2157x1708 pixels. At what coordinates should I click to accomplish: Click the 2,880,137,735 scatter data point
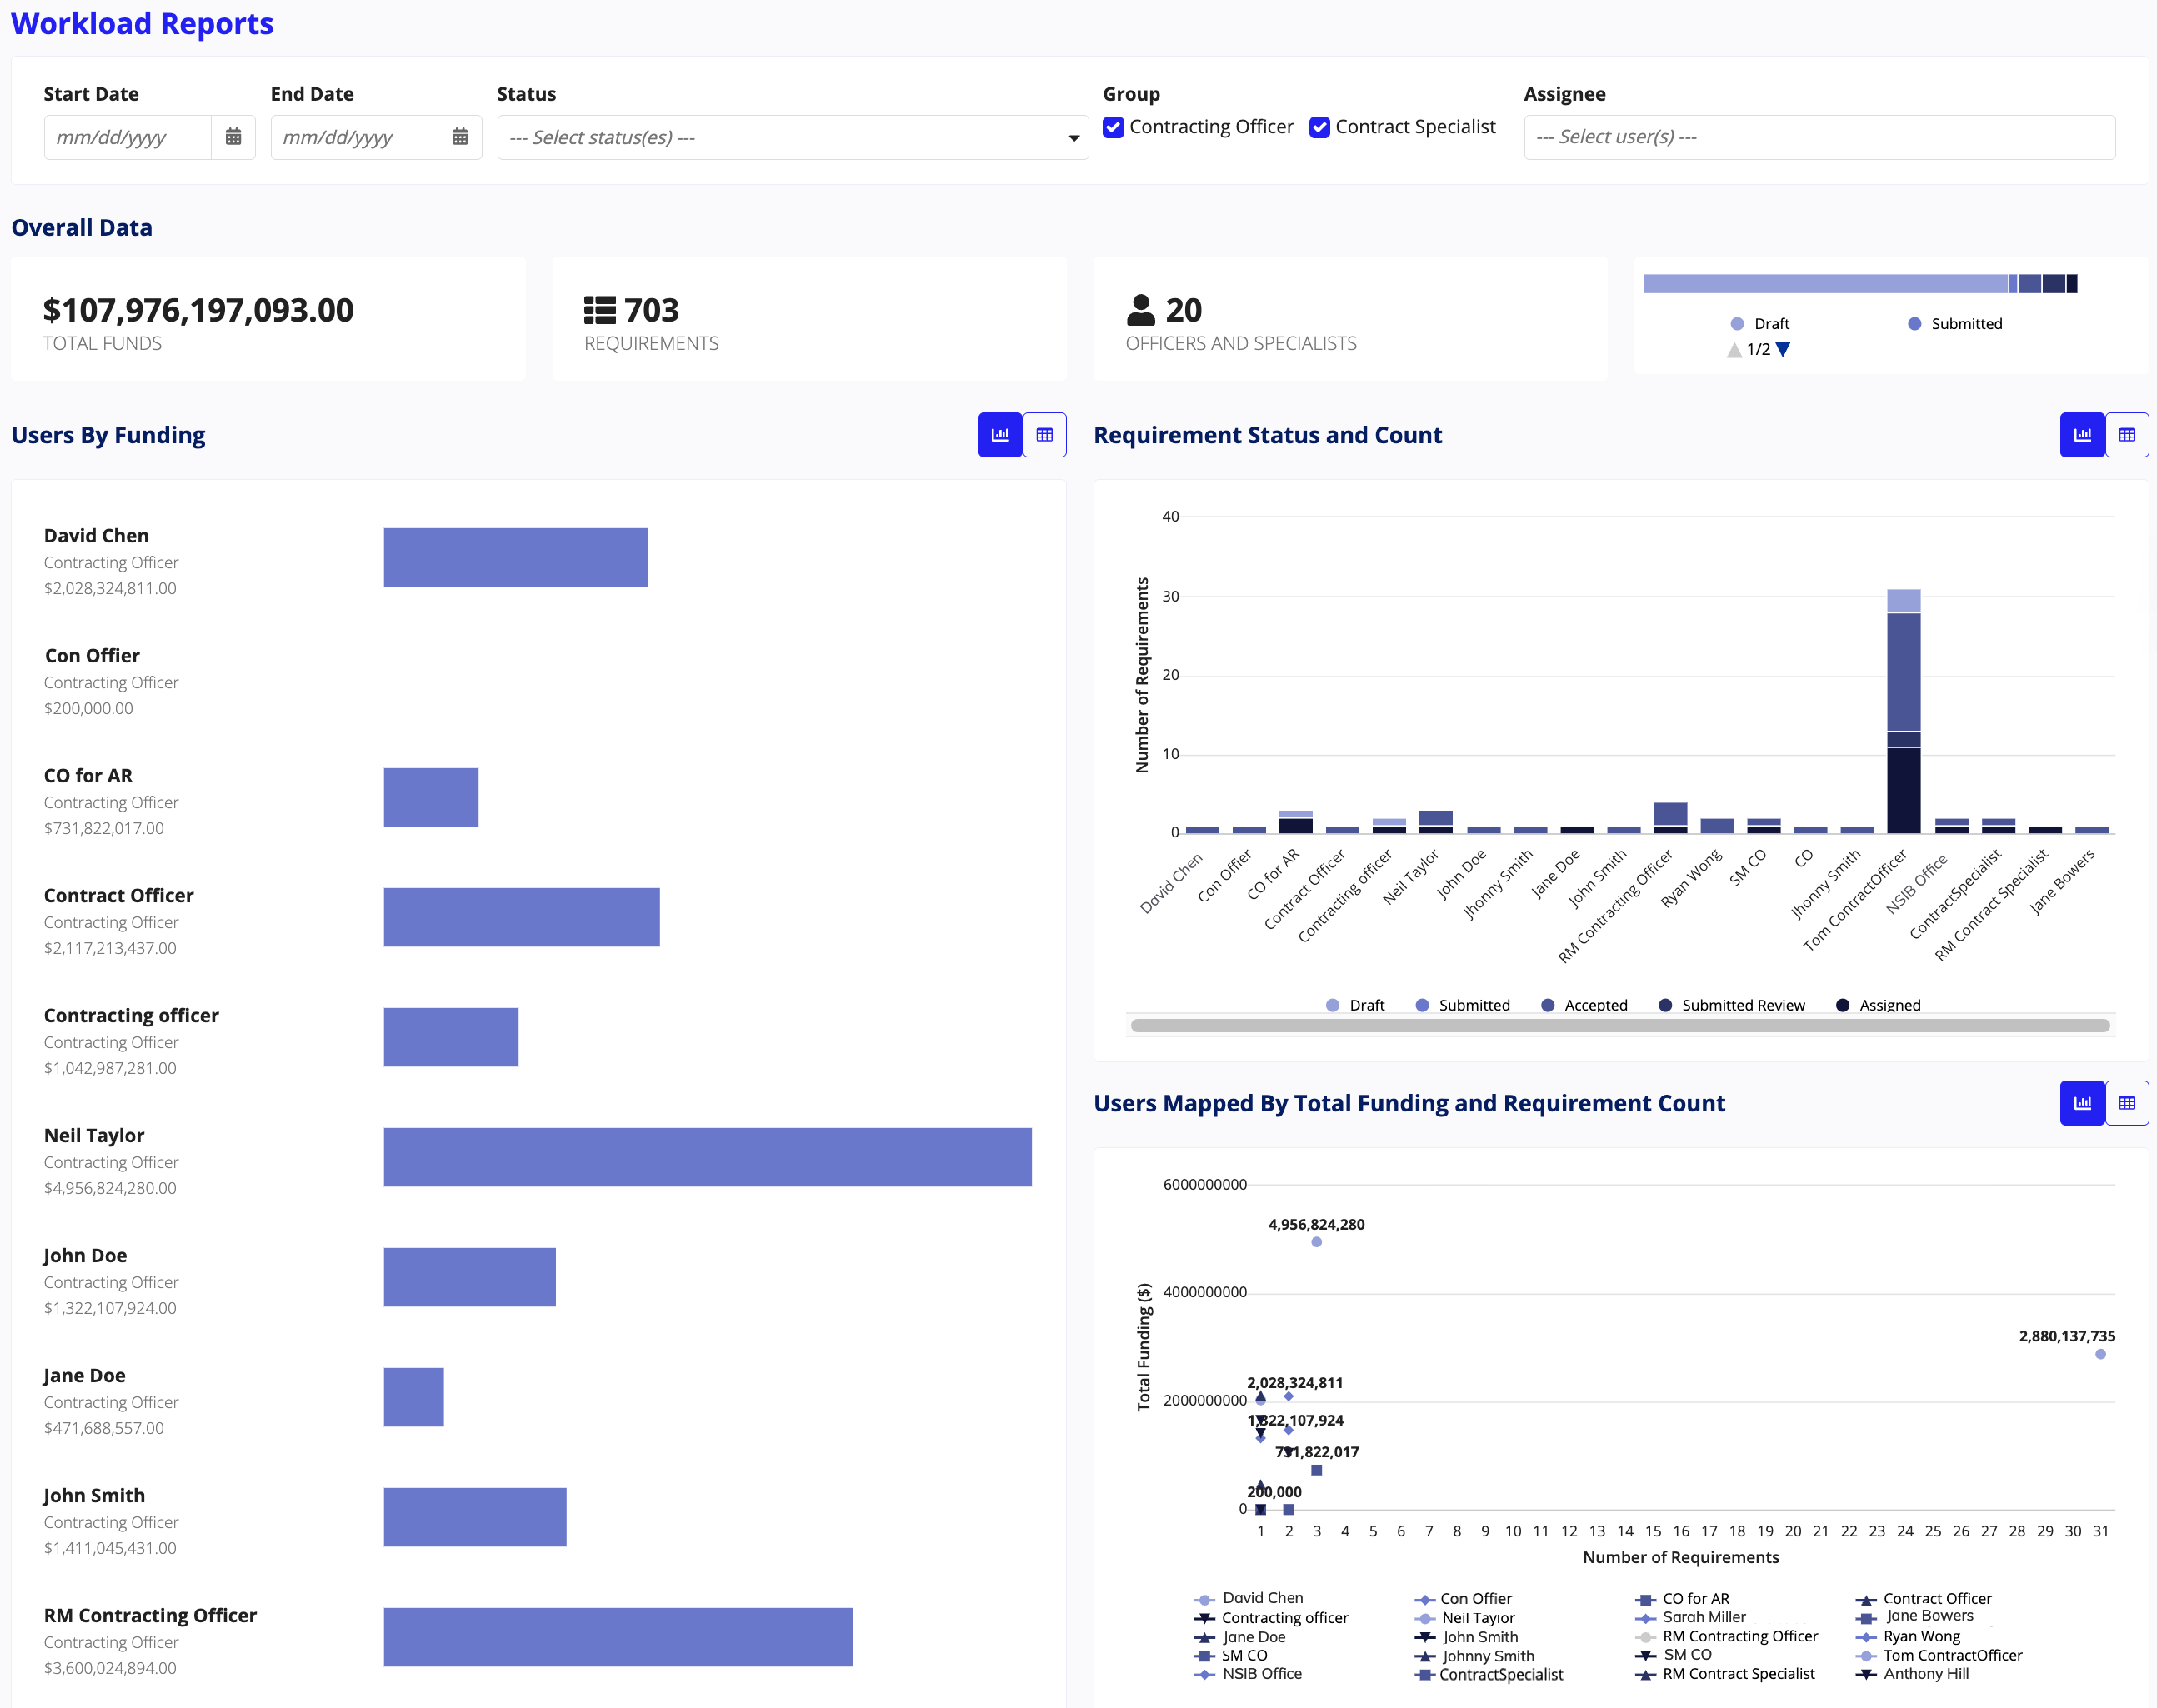click(x=2101, y=1354)
